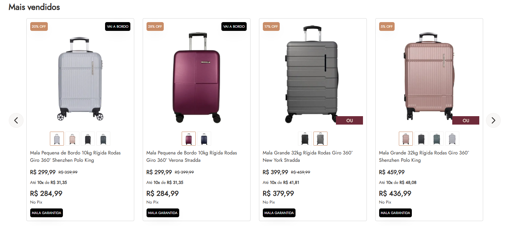The width and height of the screenshot is (506, 226).
Task: Advance carousel with right chevron arrow
Action: pos(493,120)
